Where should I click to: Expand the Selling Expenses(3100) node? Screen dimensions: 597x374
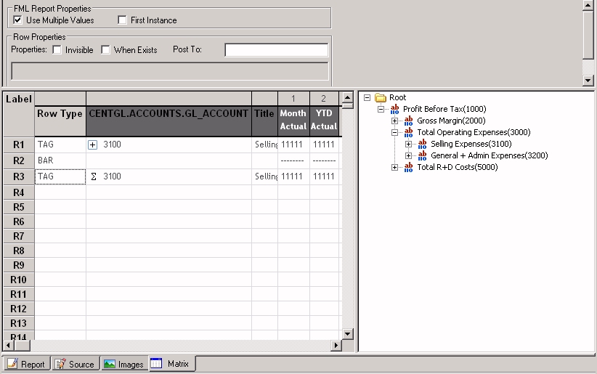[409, 145]
